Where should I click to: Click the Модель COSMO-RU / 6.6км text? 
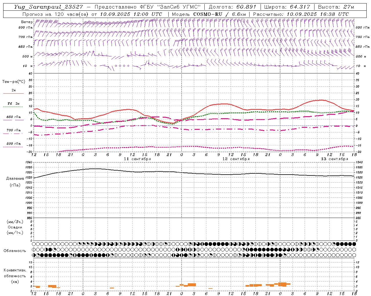point(209,14)
